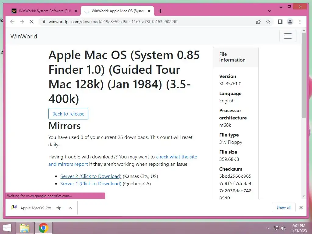Image resolution: width=312 pixels, height=234 pixels.
Task: Close the downloads bar
Action: pyautogui.click(x=301, y=207)
